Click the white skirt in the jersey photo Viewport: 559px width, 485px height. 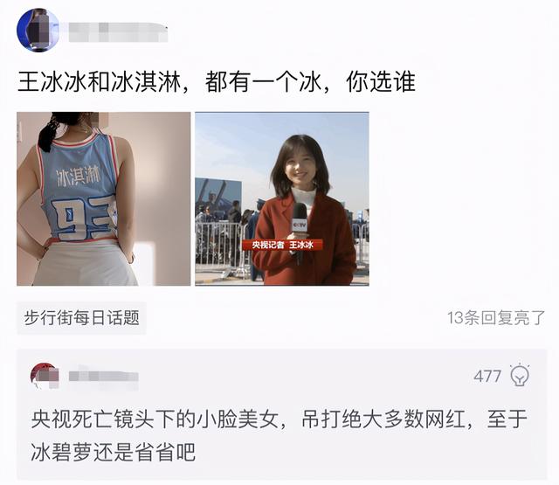coord(86,264)
